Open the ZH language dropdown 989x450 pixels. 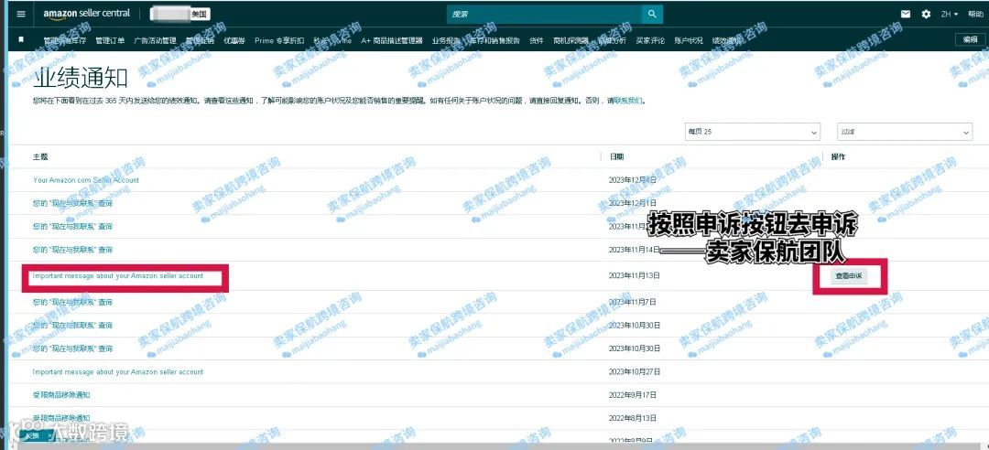tap(950, 14)
